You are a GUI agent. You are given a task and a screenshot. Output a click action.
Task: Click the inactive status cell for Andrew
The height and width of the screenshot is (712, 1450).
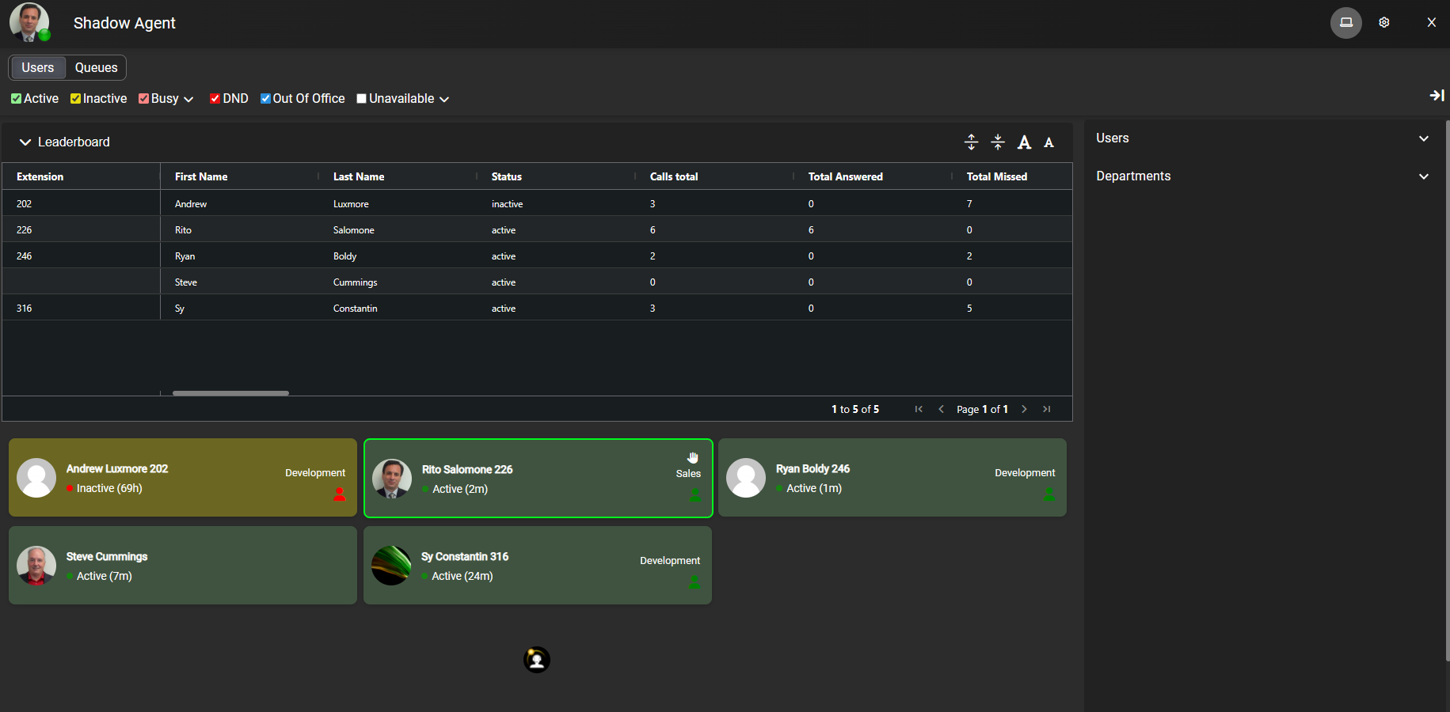pos(557,203)
